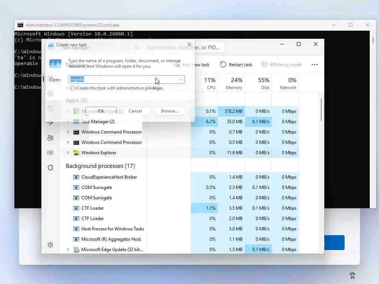Open App history in Task Manager sidebar

coord(50,108)
